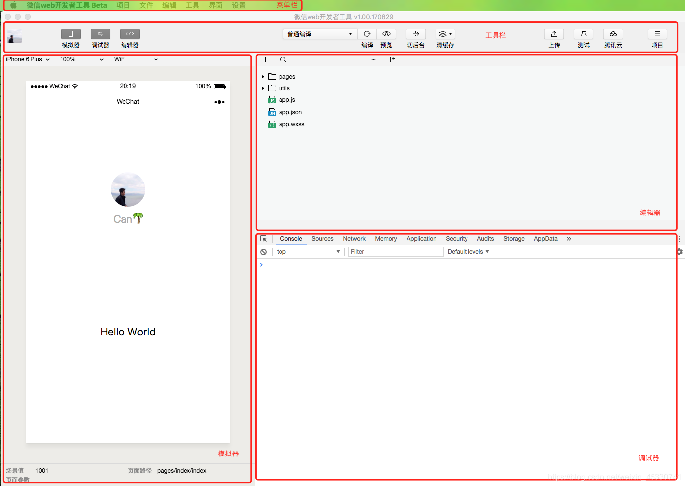Click the plus icon to add file
The image size is (685, 486).
[265, 60]
